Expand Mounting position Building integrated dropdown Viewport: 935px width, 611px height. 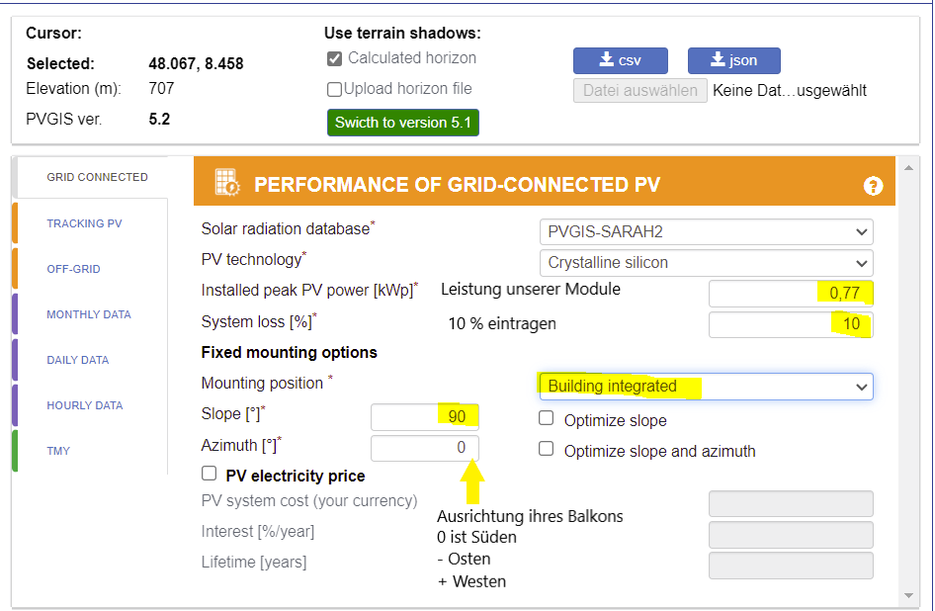coord(706,387)
